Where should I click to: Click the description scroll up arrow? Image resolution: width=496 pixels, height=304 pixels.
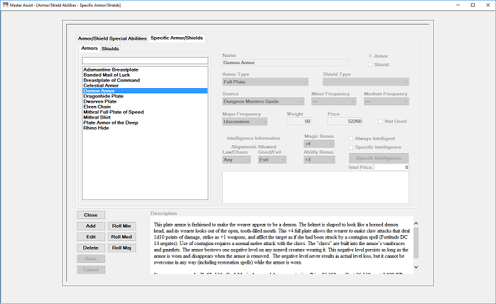pyautogui.click(x=416, y=224)
